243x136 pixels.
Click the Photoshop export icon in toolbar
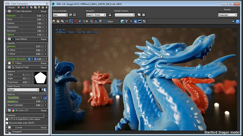tap(71, 22)
